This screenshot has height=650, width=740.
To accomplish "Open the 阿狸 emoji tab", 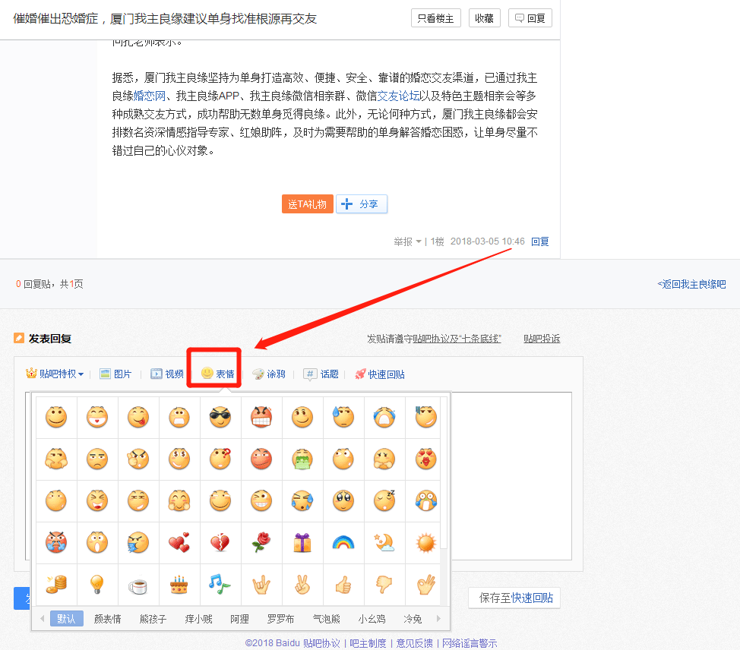I will point(239,619).
